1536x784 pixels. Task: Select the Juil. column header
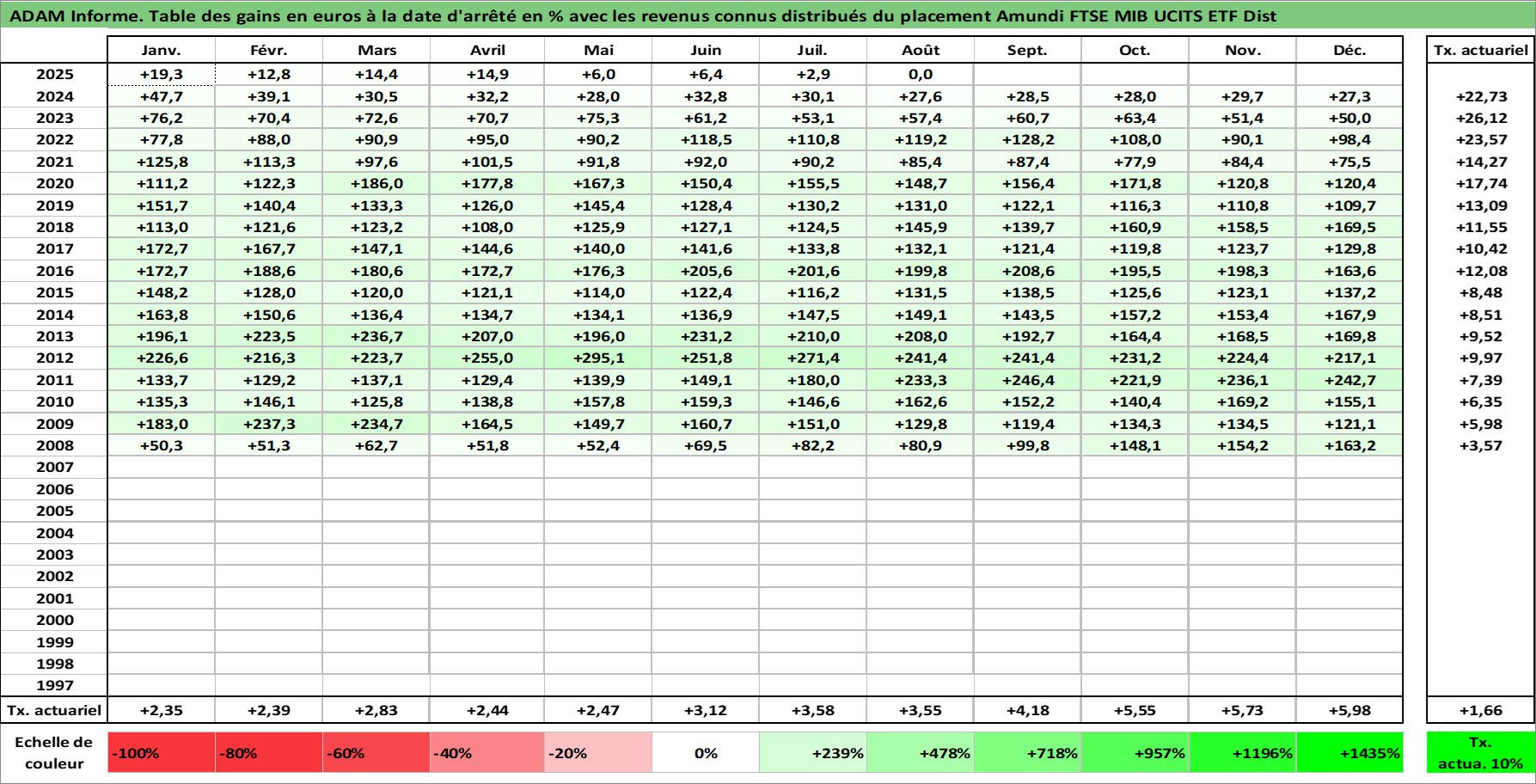tap(813, 50)
